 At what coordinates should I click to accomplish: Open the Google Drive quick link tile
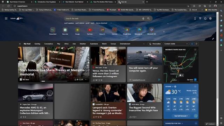127,31
